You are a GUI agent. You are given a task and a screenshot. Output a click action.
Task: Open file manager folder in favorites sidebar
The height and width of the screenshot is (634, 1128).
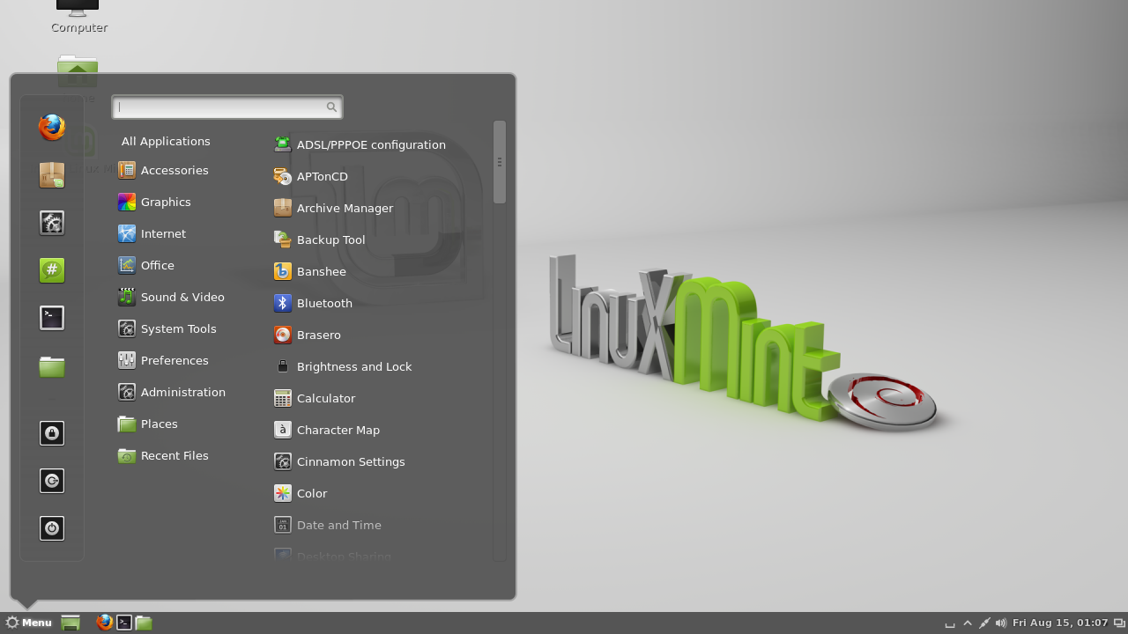coord(52,365)
